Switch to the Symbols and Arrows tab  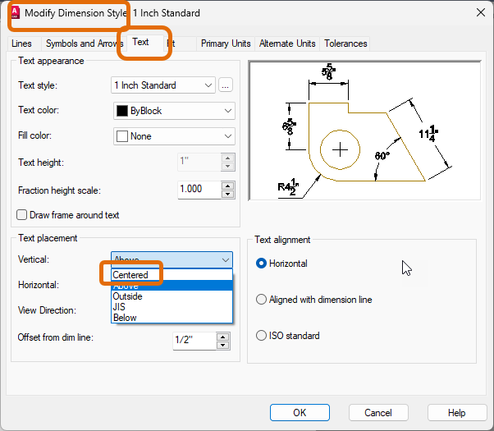click(83, 44)
